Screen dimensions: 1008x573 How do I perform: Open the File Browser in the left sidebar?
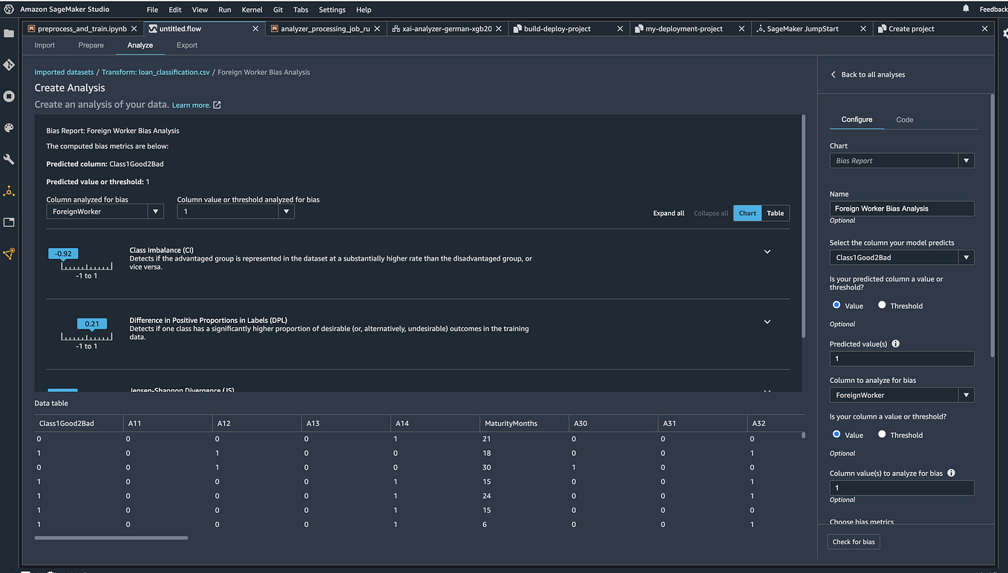tap(10, 33)
